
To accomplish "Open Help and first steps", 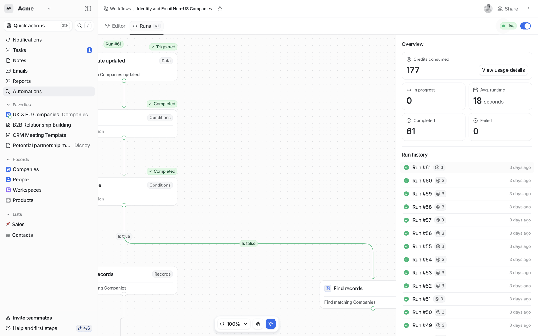I will [31, 328].
